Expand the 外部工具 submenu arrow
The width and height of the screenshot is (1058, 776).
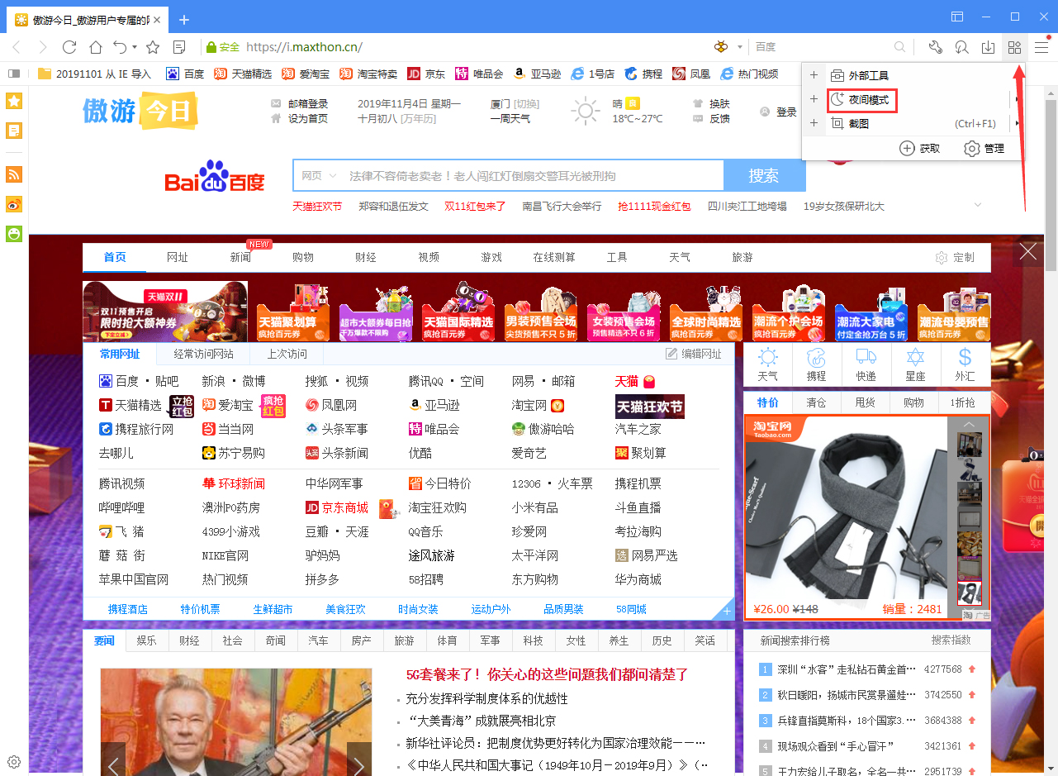click(1018, 74)
